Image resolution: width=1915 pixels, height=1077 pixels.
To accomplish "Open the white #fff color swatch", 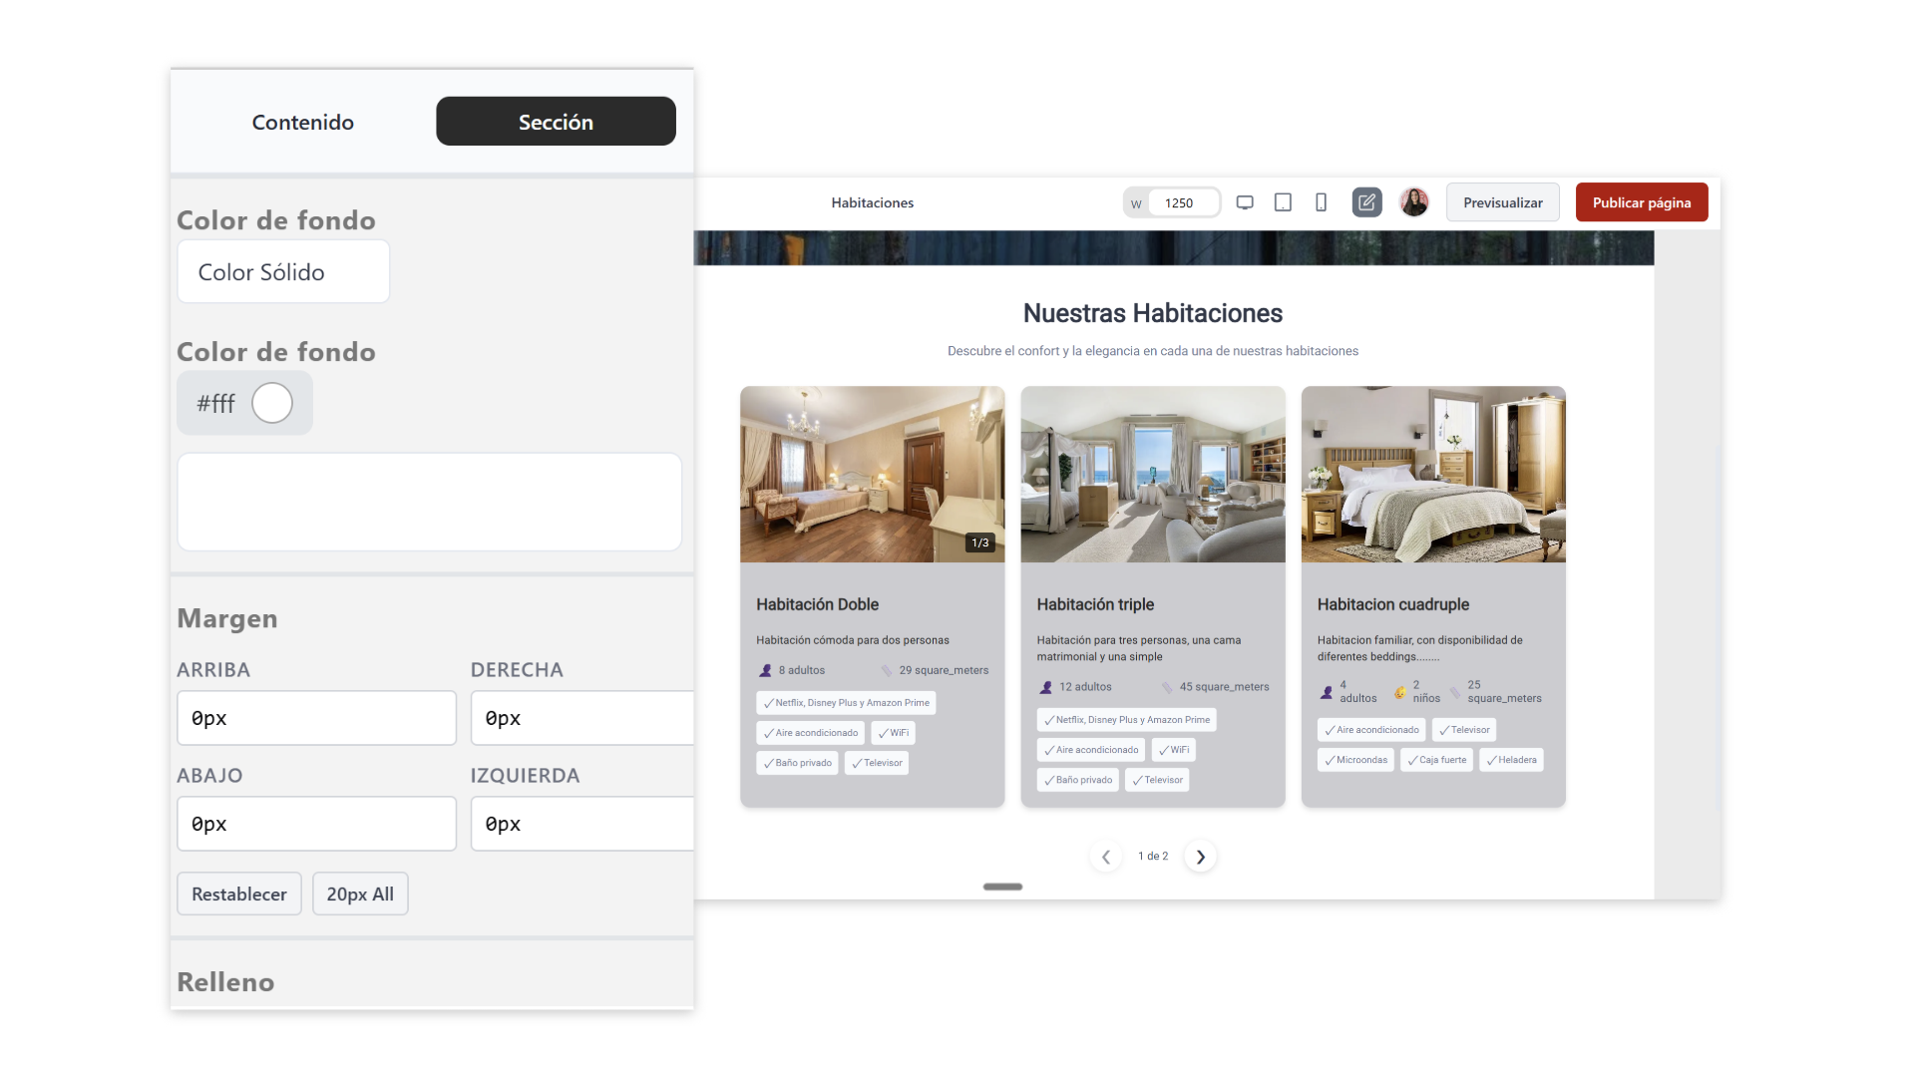I will pyautogui.click(x=271, y=403).
